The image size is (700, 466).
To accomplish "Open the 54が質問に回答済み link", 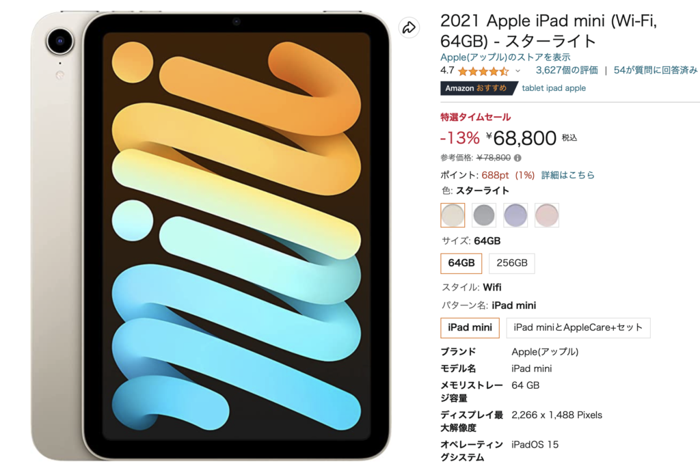I will [655, 70].
